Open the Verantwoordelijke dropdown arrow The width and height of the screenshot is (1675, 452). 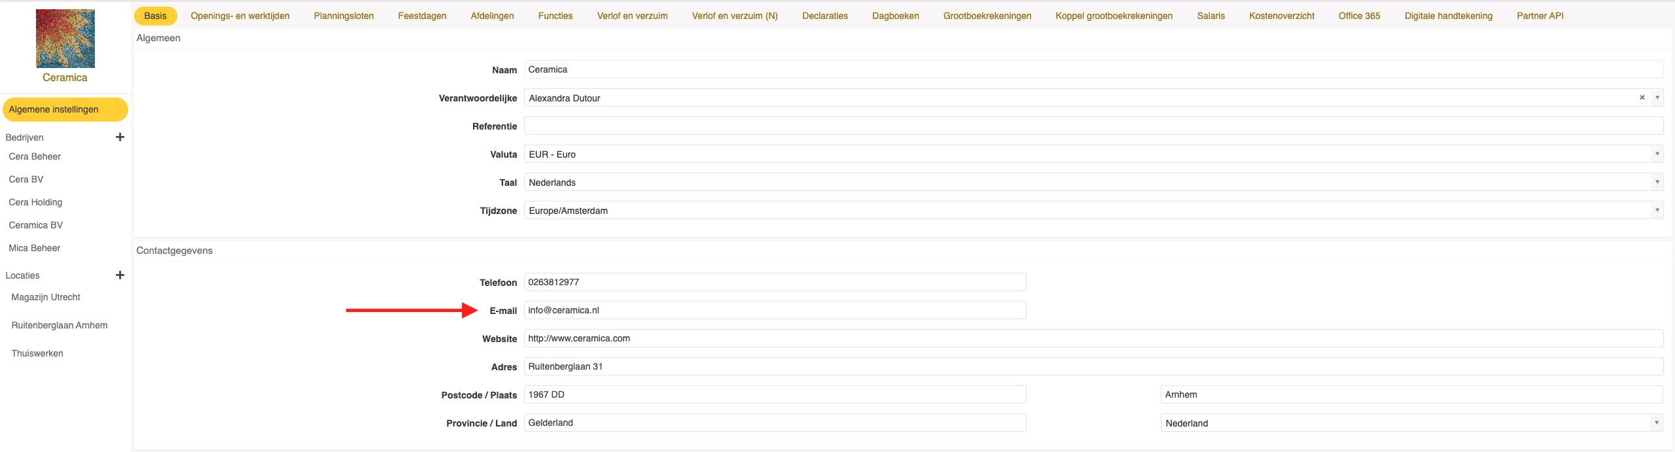tap(1657, 97)
